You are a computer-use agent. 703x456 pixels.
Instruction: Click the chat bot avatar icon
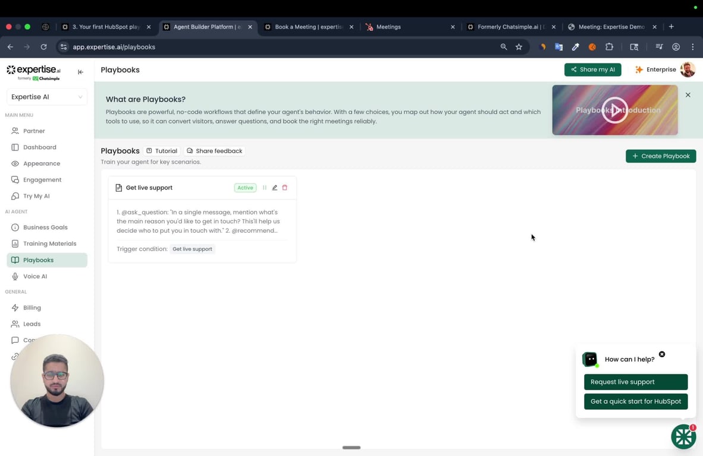click(589, 359)
